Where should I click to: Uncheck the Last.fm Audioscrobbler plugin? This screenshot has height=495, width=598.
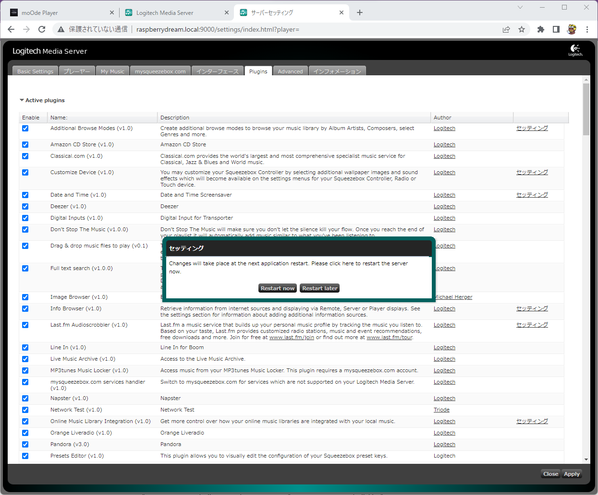click(25, 325)
